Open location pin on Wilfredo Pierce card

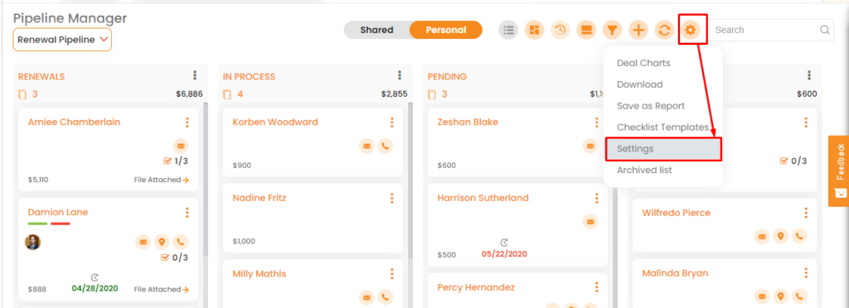click(780, 236)
